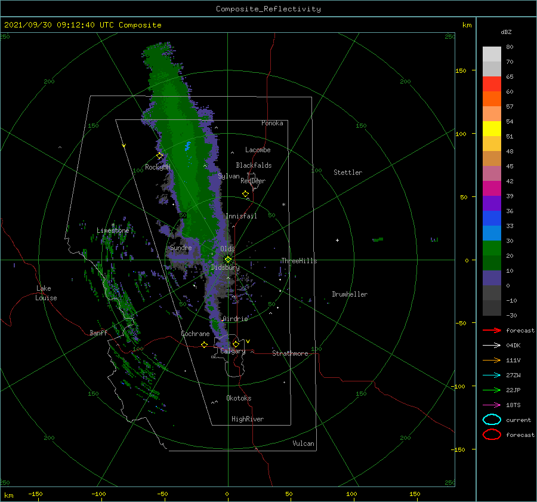Click the Limestone label
Viewport: 537px width, 502px height.
[x=113, y=230]
